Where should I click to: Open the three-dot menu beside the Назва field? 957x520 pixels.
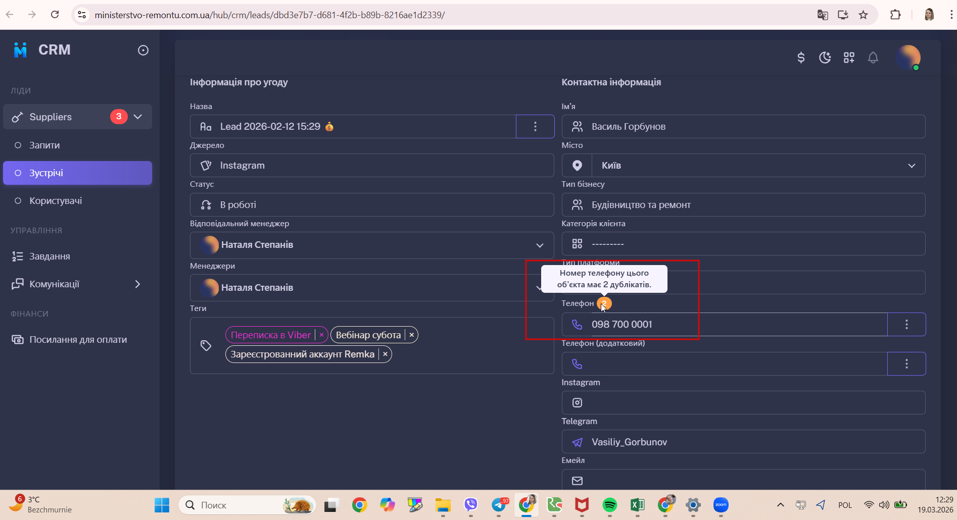[535, 126]
